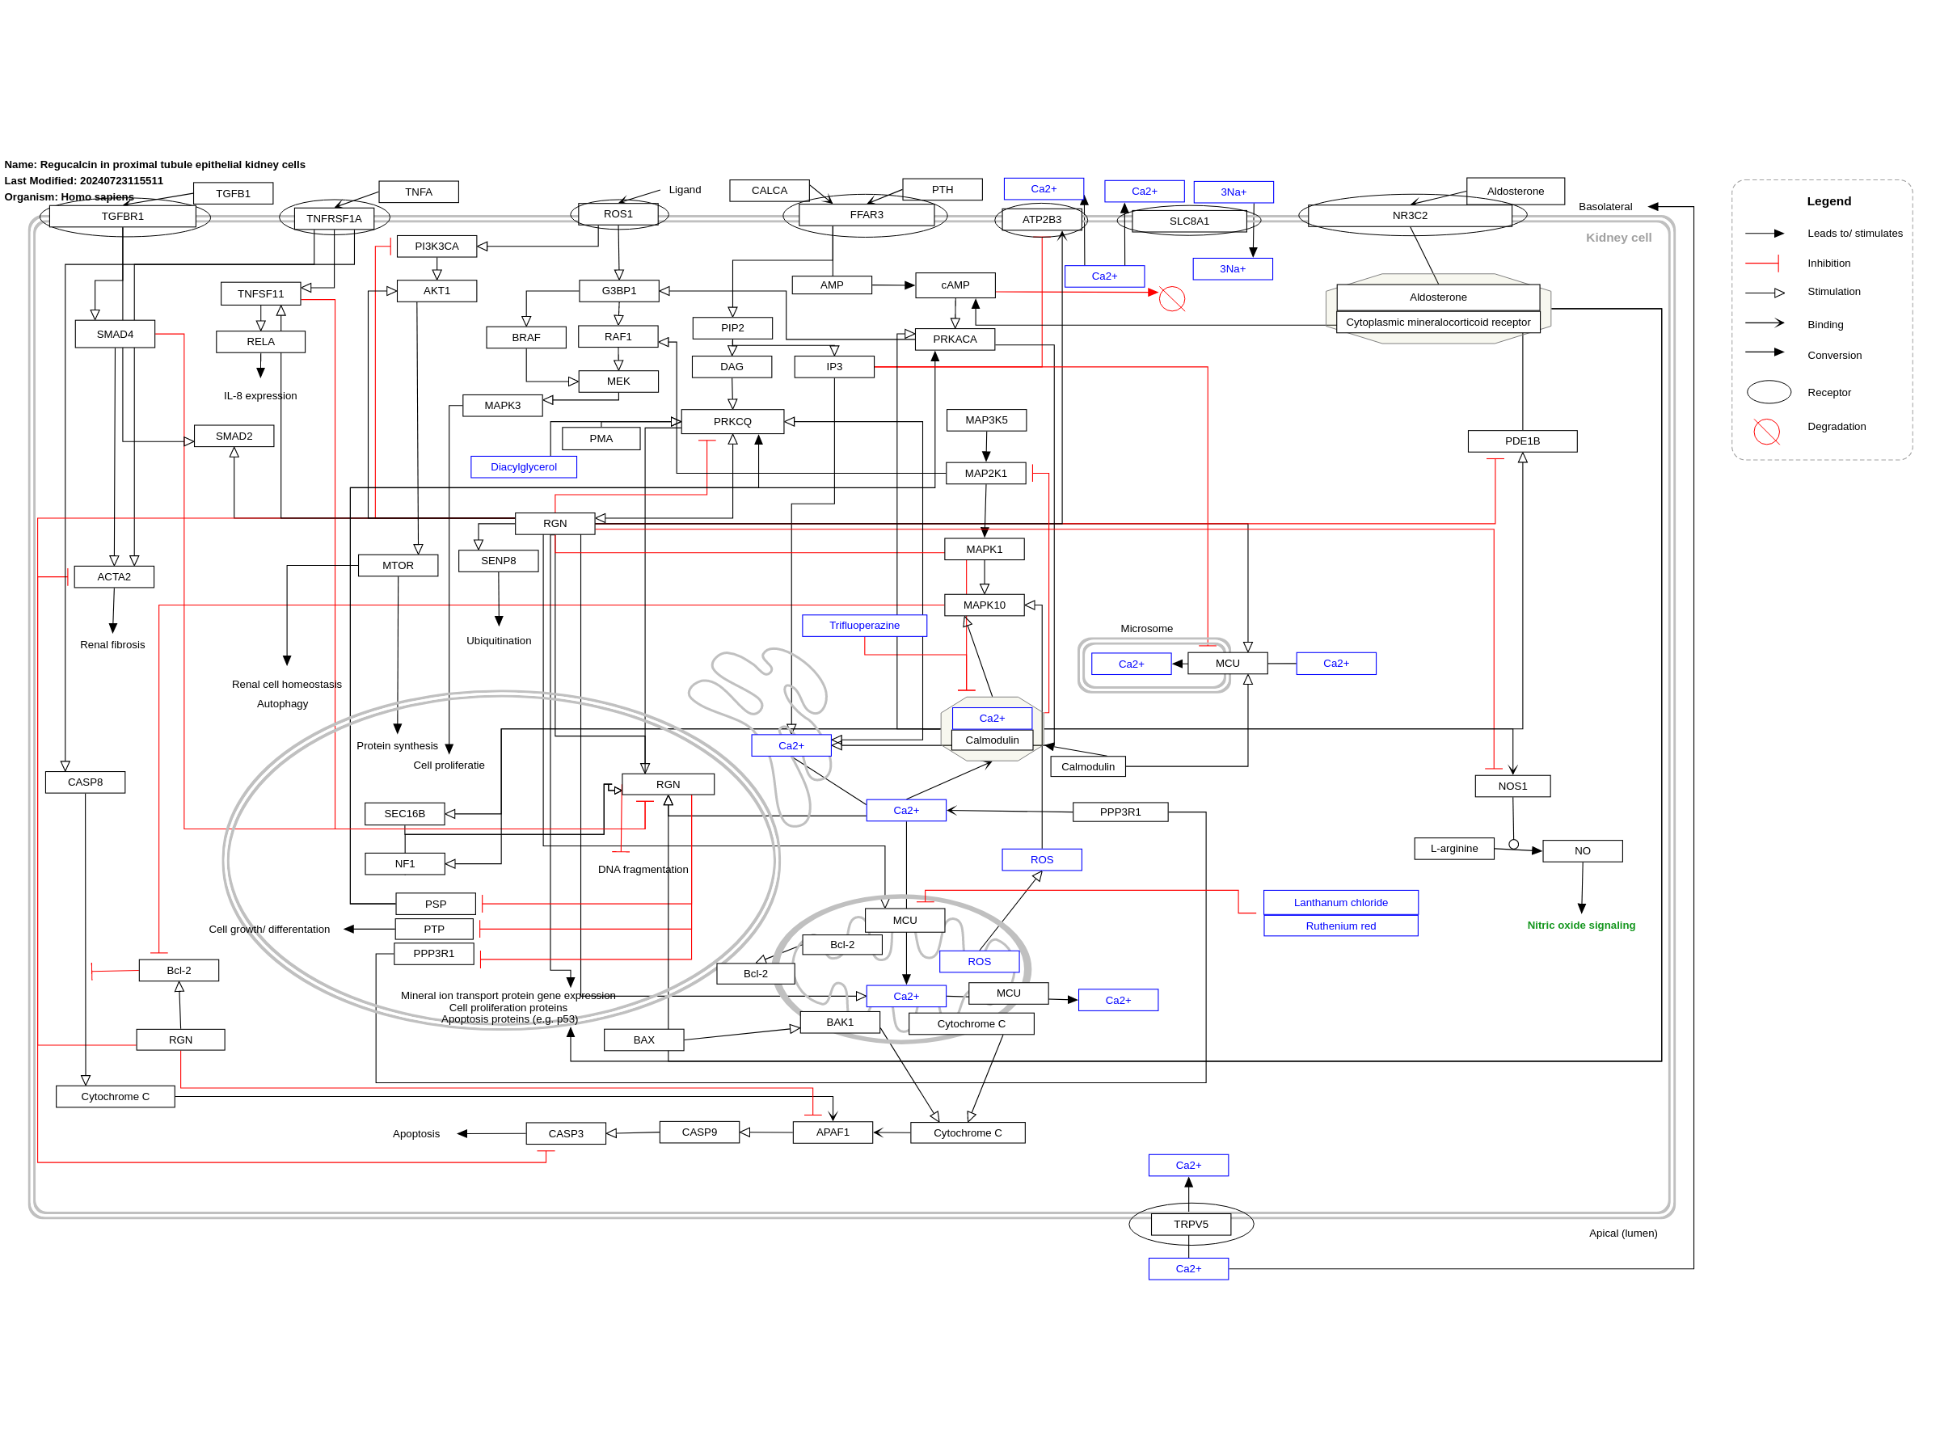Viewport: 1940px width, 1455px height.
Task: Click the TNFA node
Action: pos(420,192)
